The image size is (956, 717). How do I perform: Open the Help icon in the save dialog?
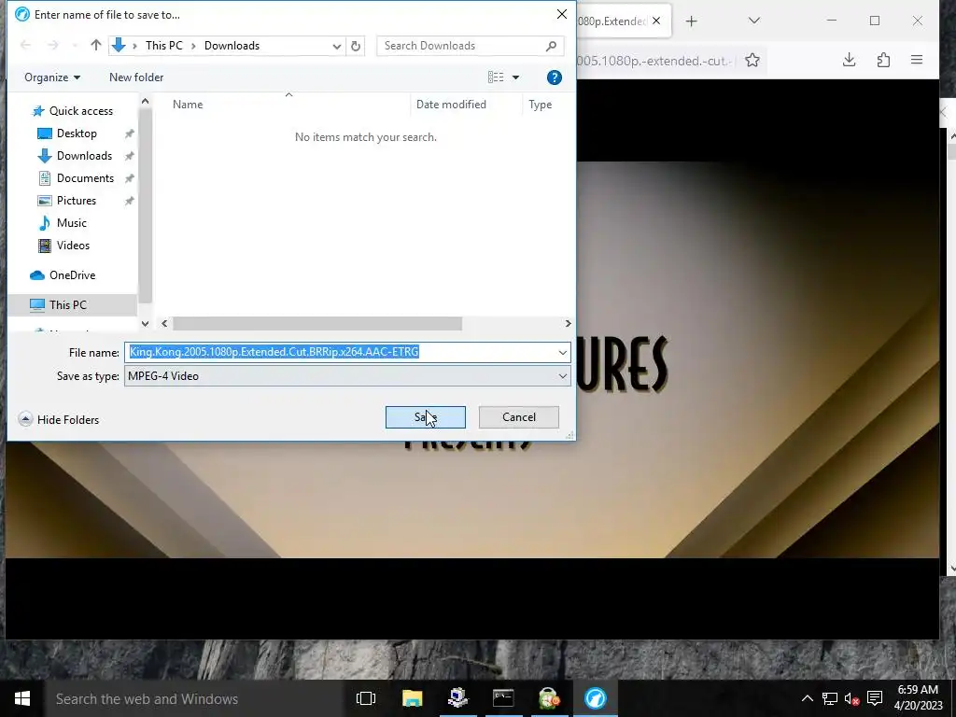click(x=555, y=77)
